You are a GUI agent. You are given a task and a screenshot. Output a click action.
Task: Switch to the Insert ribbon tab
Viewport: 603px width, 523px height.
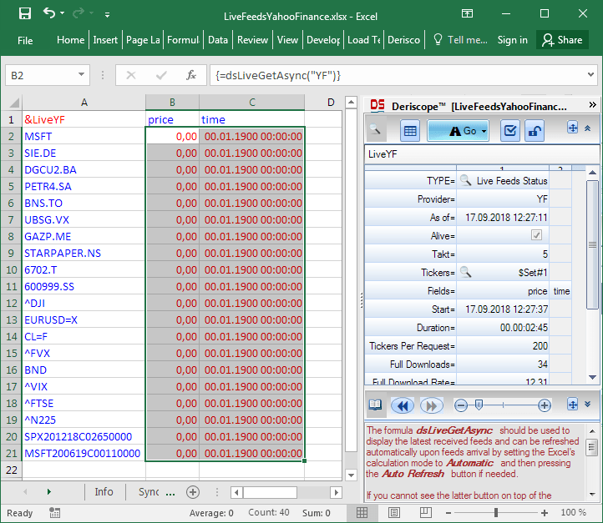click(x=105, y=40)
